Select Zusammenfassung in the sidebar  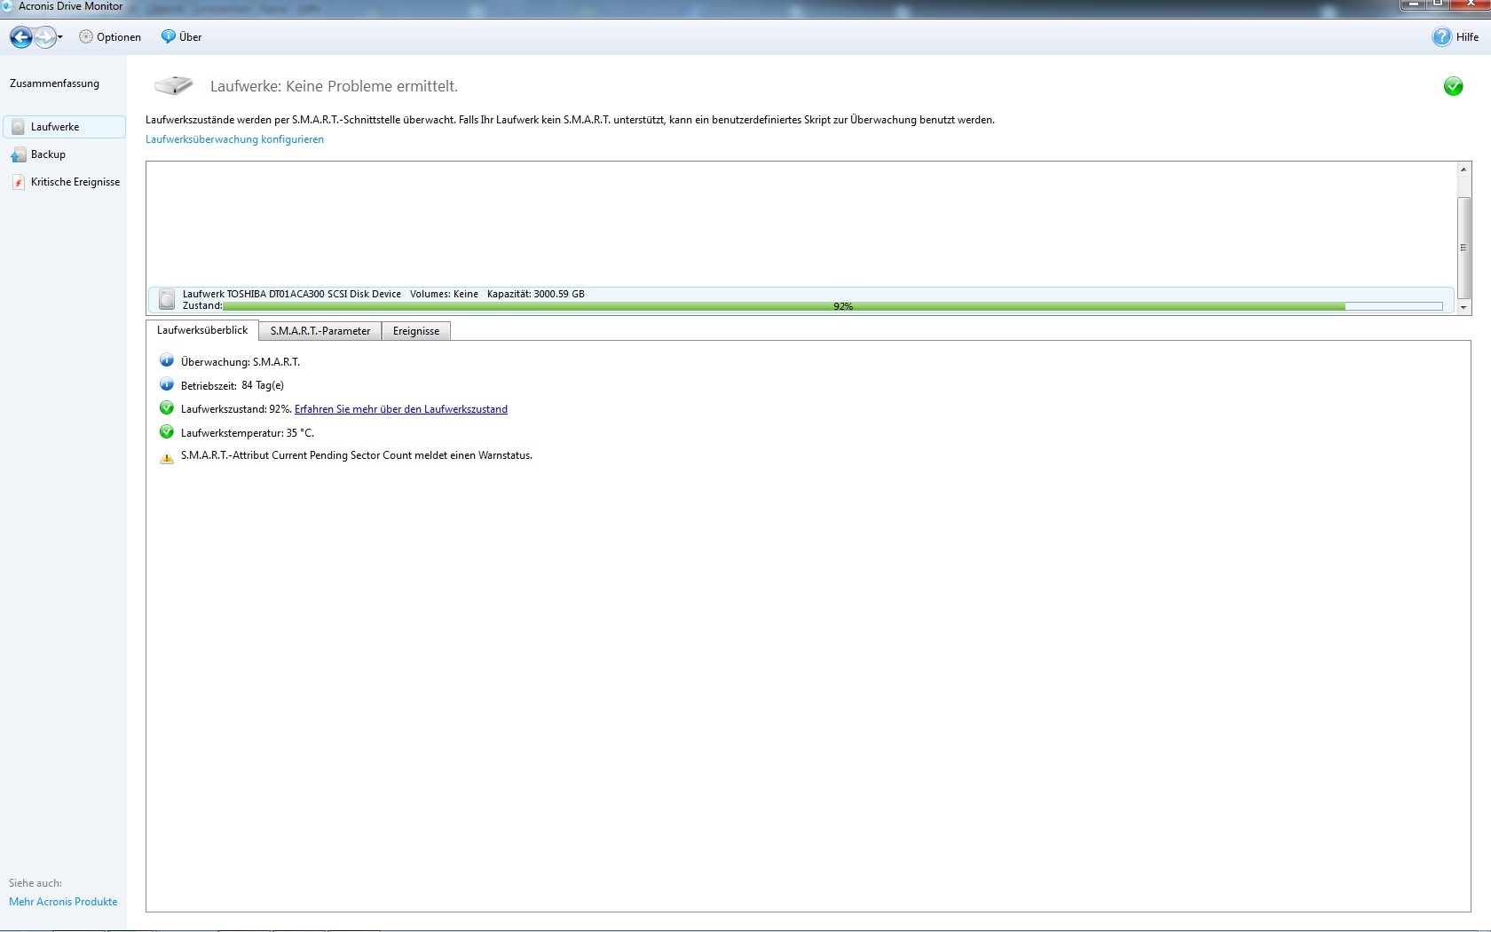click(54, 83)
